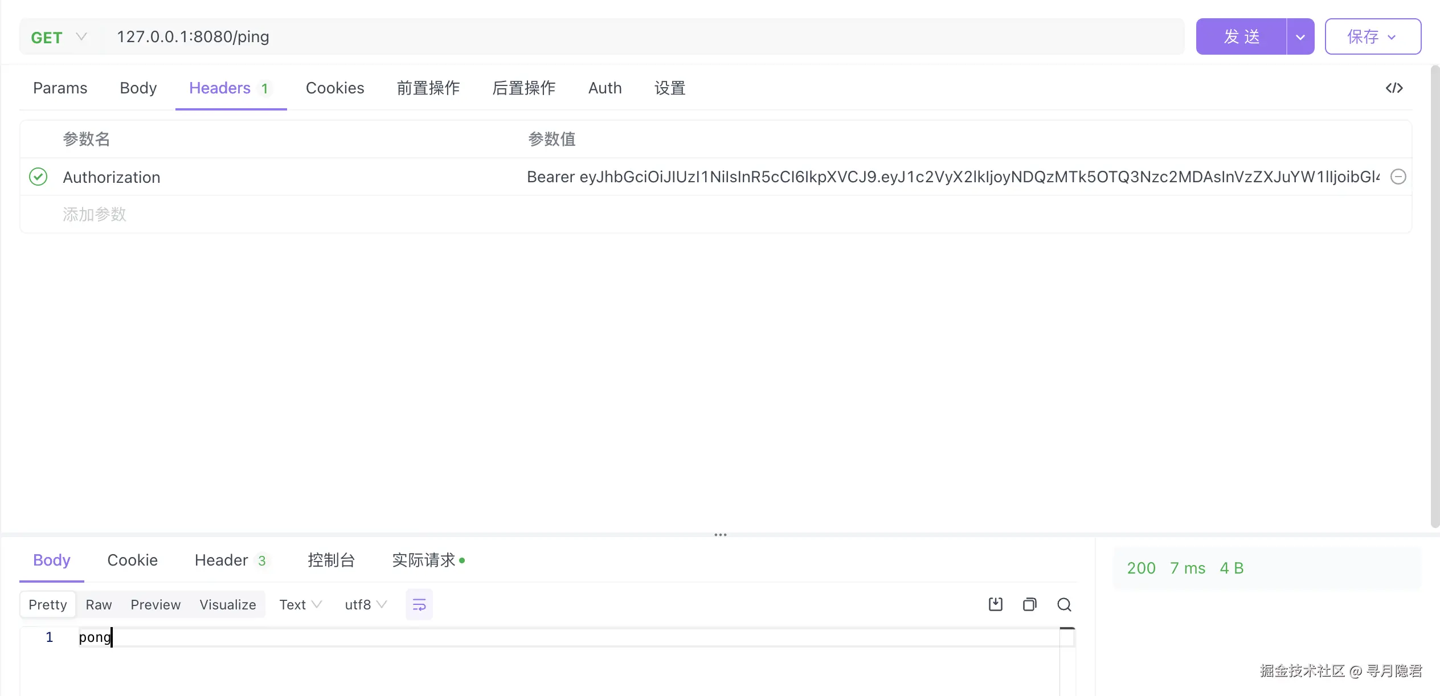
Task: Search within the response body
Action: 1064,604
